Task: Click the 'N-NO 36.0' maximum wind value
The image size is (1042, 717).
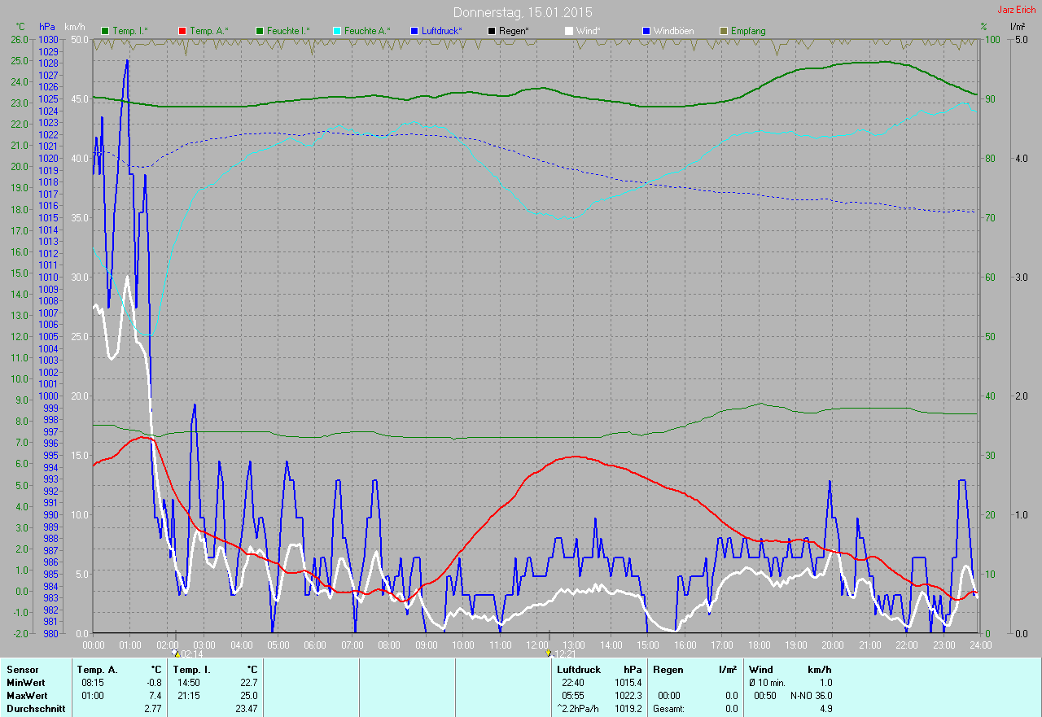Action: [x=811, y=696]
